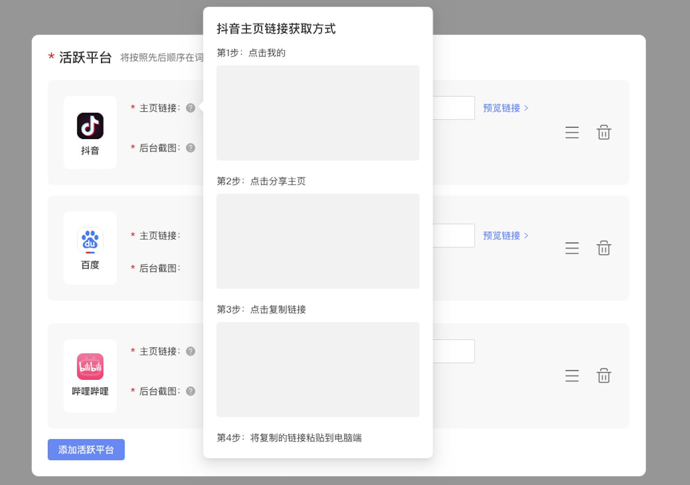The image size is (690, 485).
Task: View the 第3步 点击复制链接 image placeholder
Action: click(318, 369)
